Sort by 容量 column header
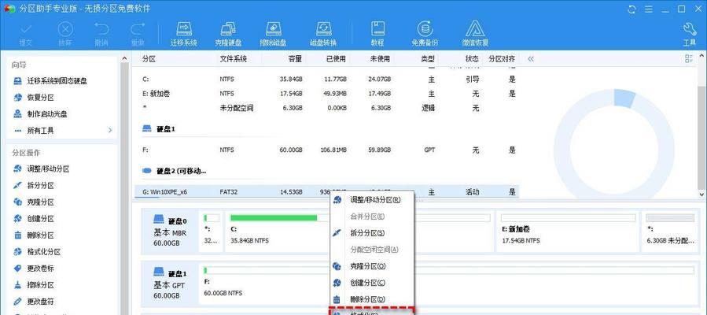 coord(296,58)
